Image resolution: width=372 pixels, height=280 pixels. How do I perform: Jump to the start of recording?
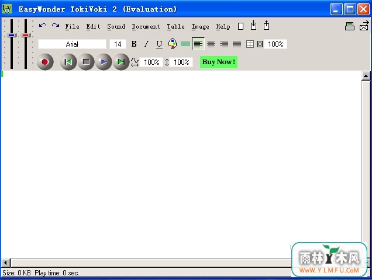click(68, 62)
